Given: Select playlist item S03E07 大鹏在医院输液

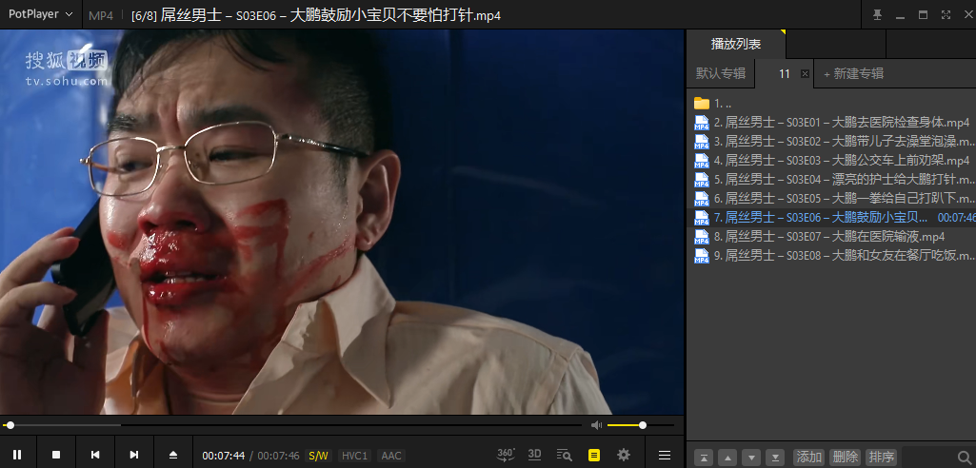Looking at the screenshot, I should click(832, 237).
